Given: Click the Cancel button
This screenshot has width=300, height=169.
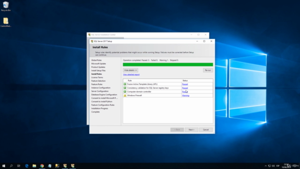Looking at the screenshot, I should 206,130.
